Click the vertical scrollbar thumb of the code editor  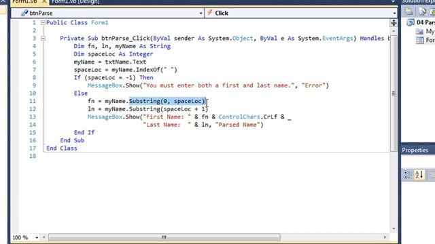coord(394,94)
